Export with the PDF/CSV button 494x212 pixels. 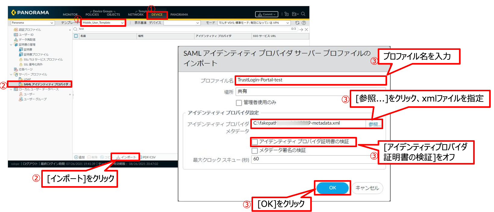pyautogui.click(x=147, y=157)
